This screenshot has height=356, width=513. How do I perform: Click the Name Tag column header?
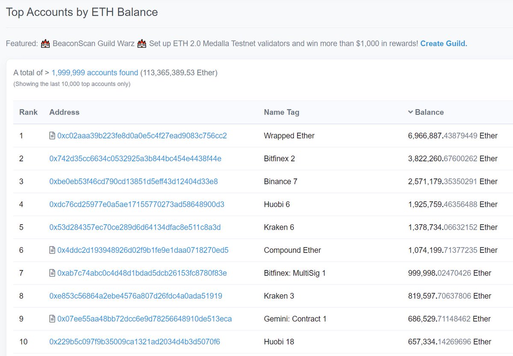point(282,112)
